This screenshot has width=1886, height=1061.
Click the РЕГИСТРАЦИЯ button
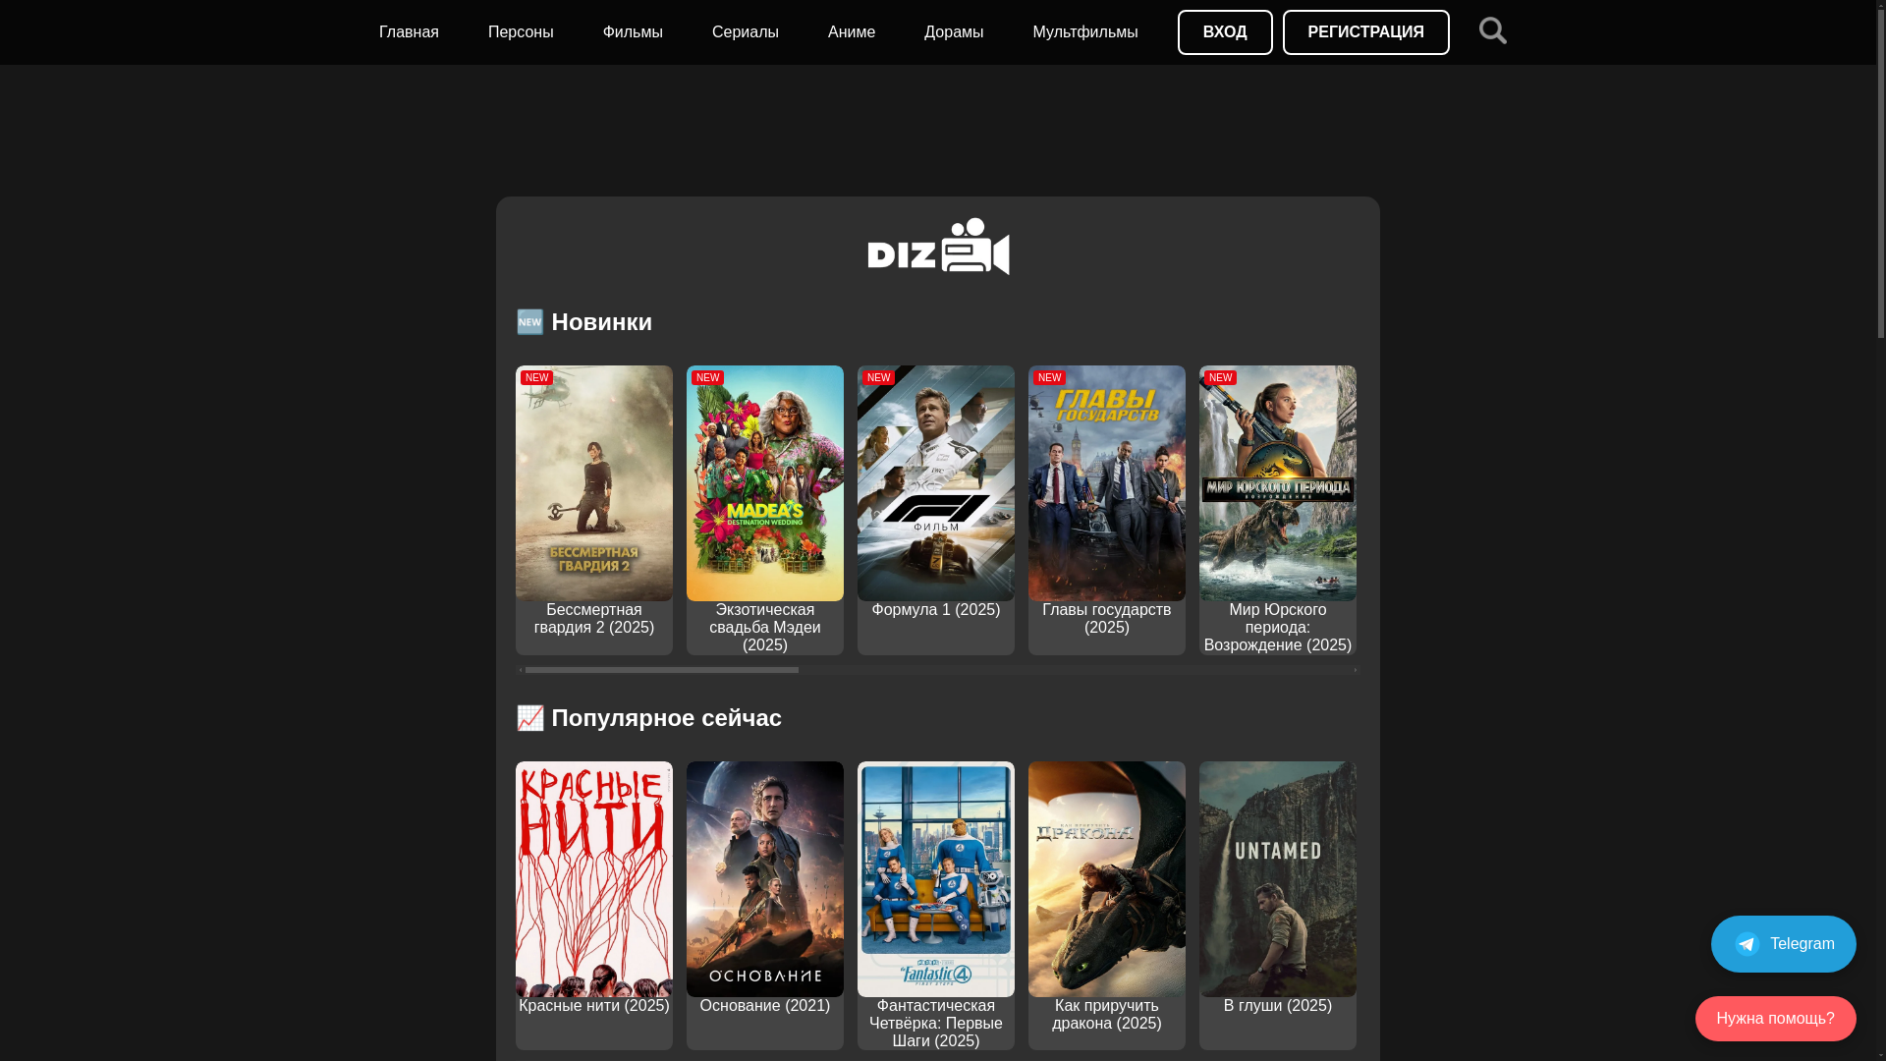(x=1366, y=32)
